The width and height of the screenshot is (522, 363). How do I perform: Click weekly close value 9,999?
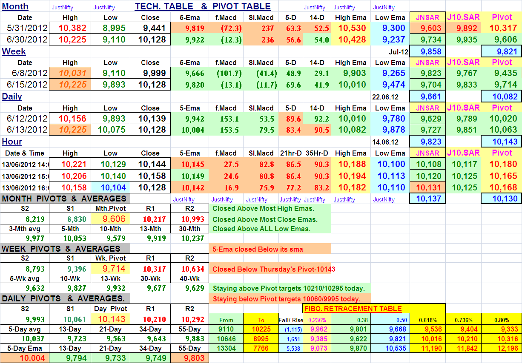pos(150,73)
